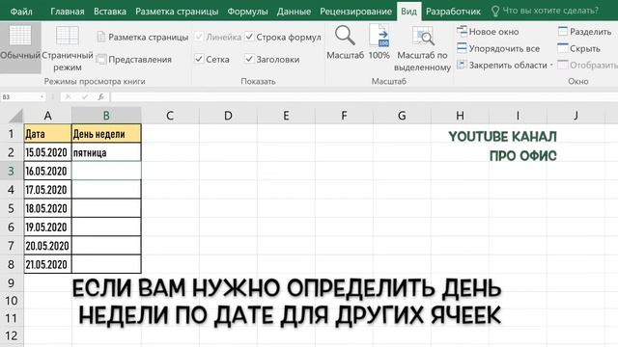The image size is (618, 347).
Task: Click Отобразить window button
Action: coord(588,65)
